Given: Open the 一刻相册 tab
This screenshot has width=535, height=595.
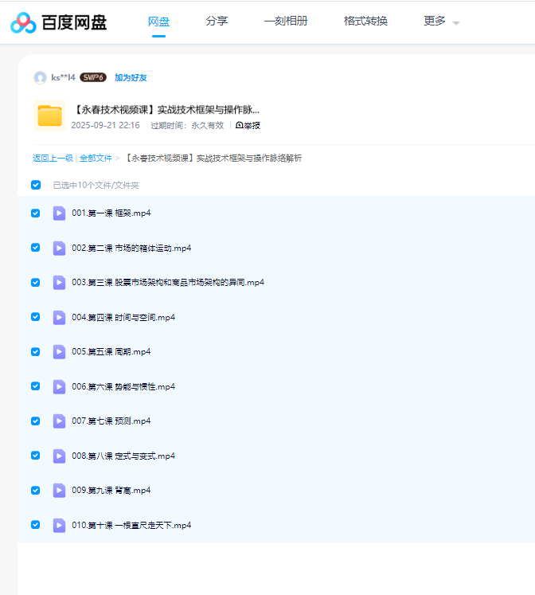Looking at the screenshot, I should click(286, 22).
